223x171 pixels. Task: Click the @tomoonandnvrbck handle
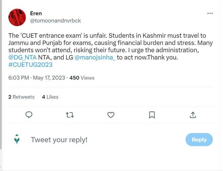click(56, 21)
